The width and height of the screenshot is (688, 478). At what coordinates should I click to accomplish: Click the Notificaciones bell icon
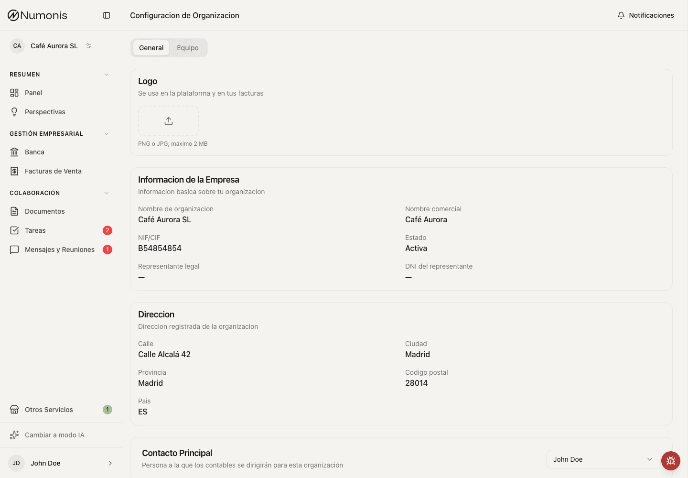621,15
